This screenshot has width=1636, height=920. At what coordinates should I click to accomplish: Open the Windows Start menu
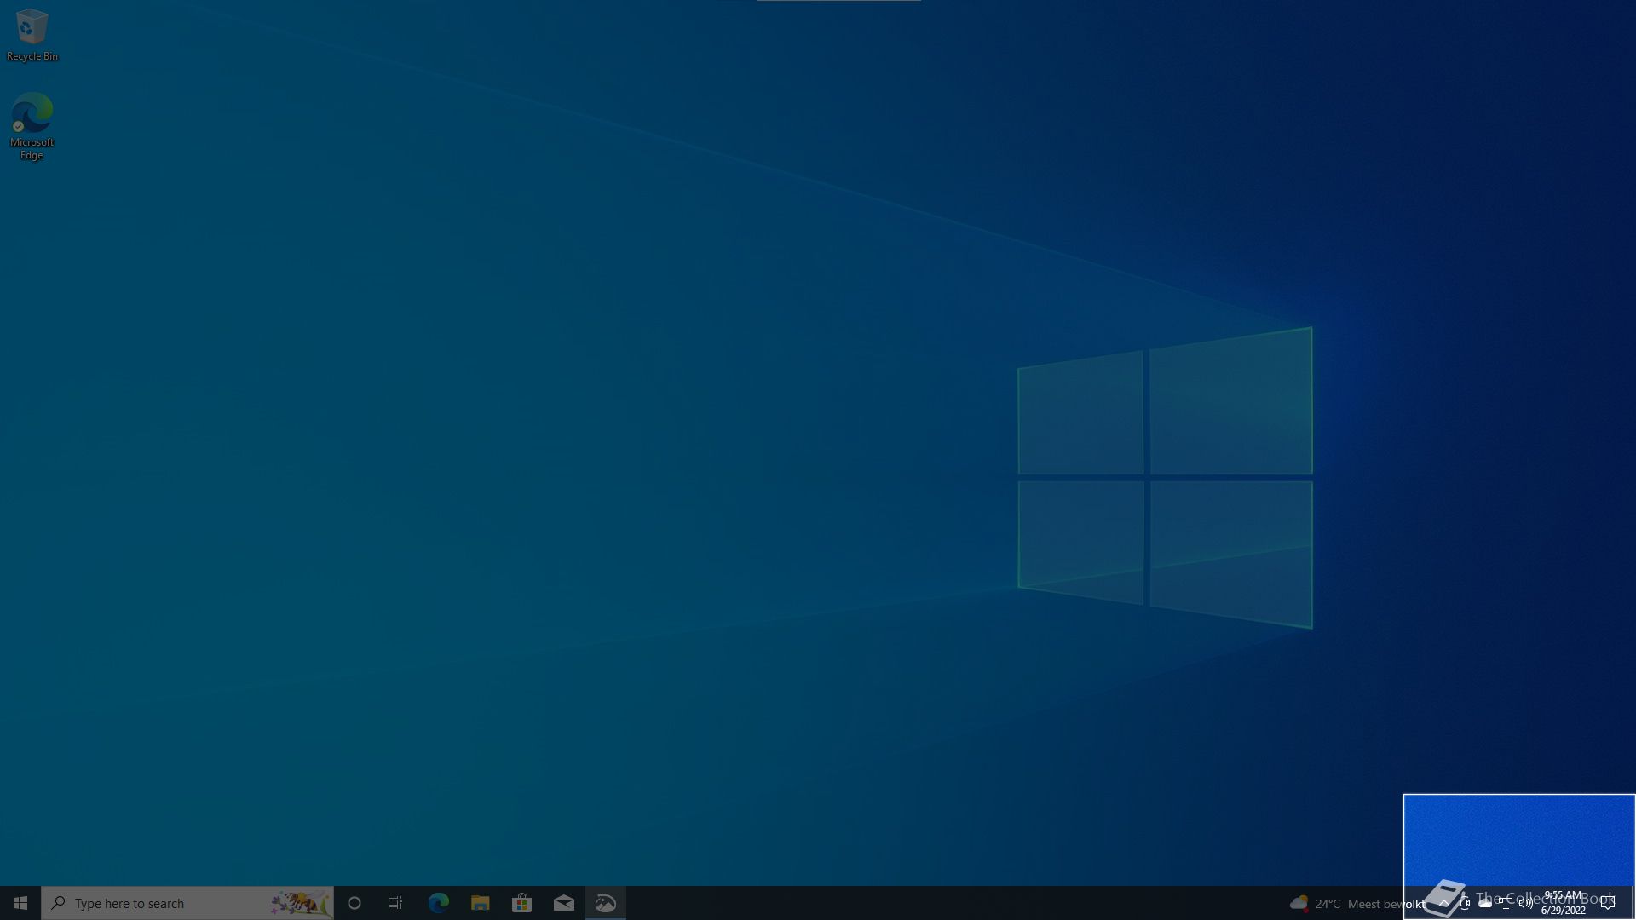(20, 903)
